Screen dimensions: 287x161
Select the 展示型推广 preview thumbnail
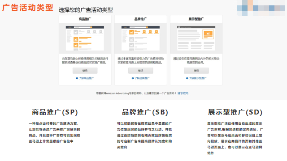[196, 38]
